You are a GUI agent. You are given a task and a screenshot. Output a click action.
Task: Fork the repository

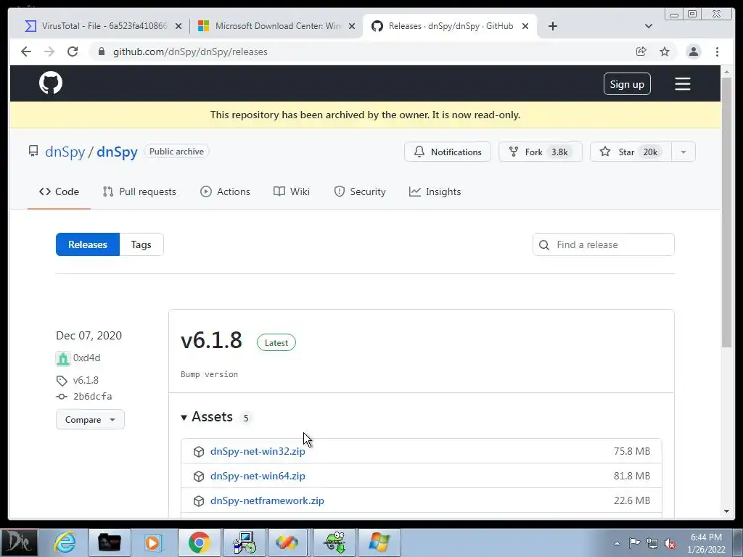tap(540, 152)
